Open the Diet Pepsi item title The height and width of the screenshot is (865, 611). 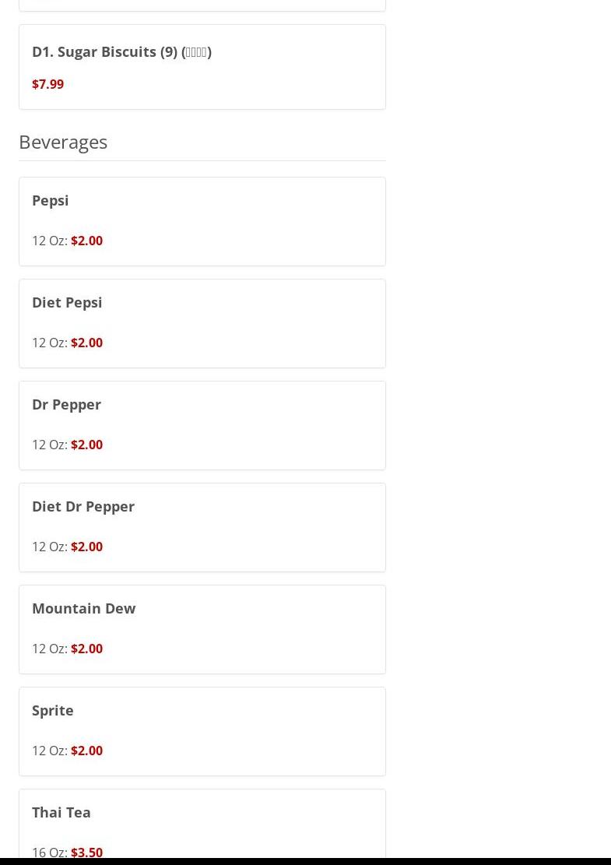(67, 302)
